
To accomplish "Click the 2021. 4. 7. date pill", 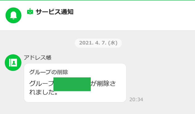I will 98,43.
